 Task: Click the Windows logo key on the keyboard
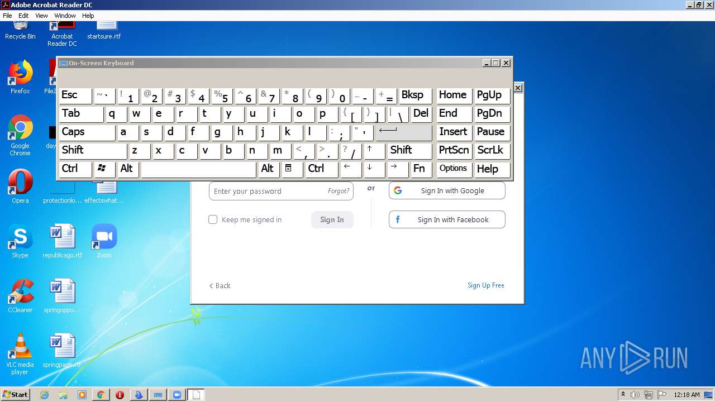104,169
